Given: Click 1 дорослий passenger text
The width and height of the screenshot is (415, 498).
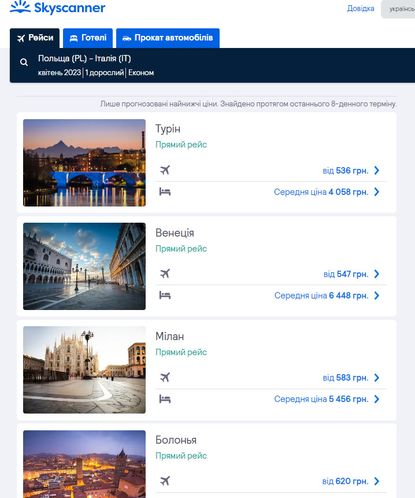Looking at the screenshot, I should tap(105, 73).
